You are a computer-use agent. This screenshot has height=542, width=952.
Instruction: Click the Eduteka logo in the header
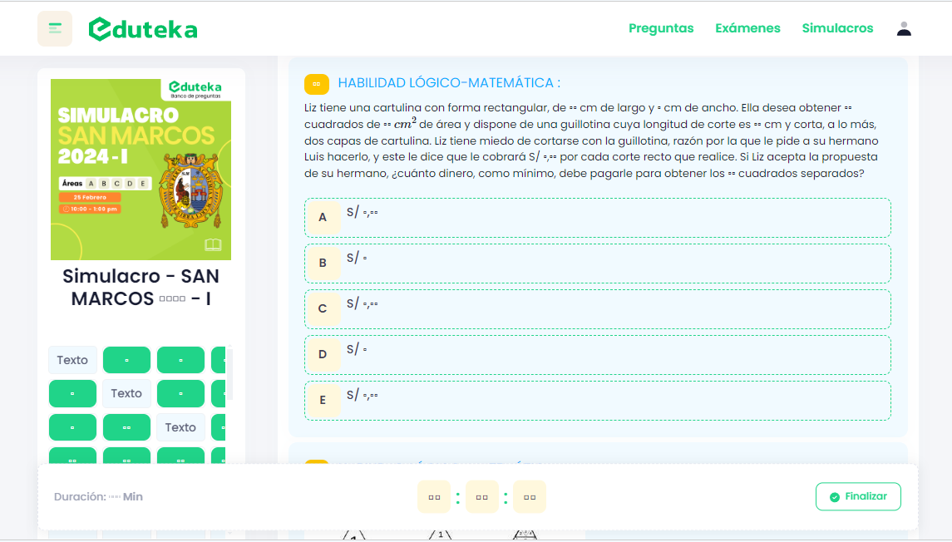(x=143, y=29)
